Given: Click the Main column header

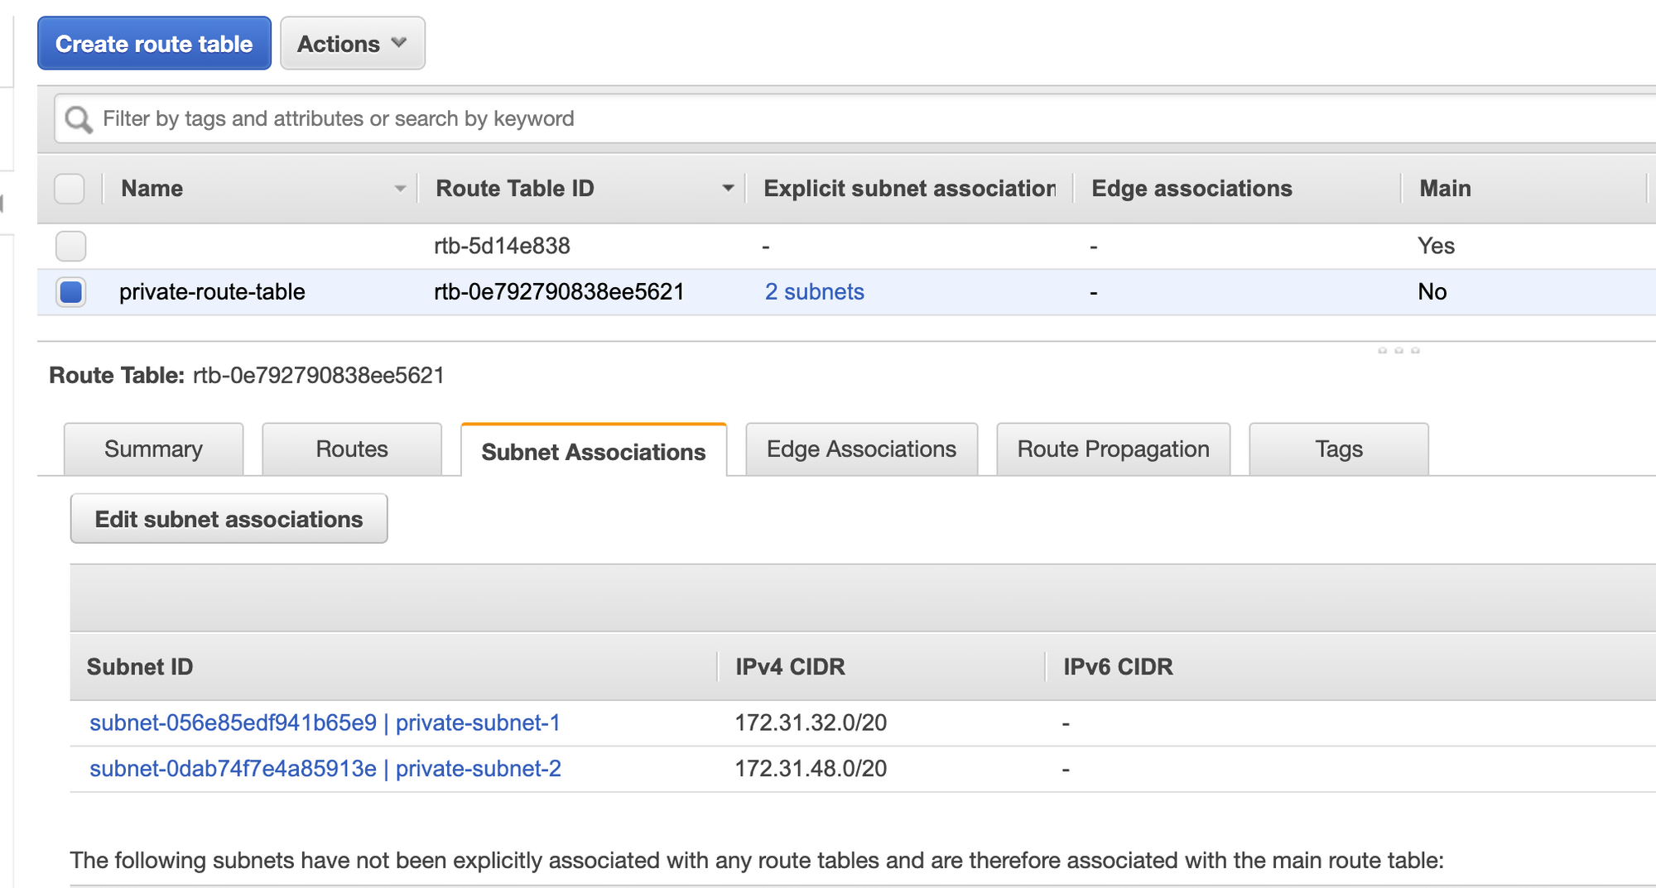Looking at the screenshot, I should click(x=1445, y=189).
